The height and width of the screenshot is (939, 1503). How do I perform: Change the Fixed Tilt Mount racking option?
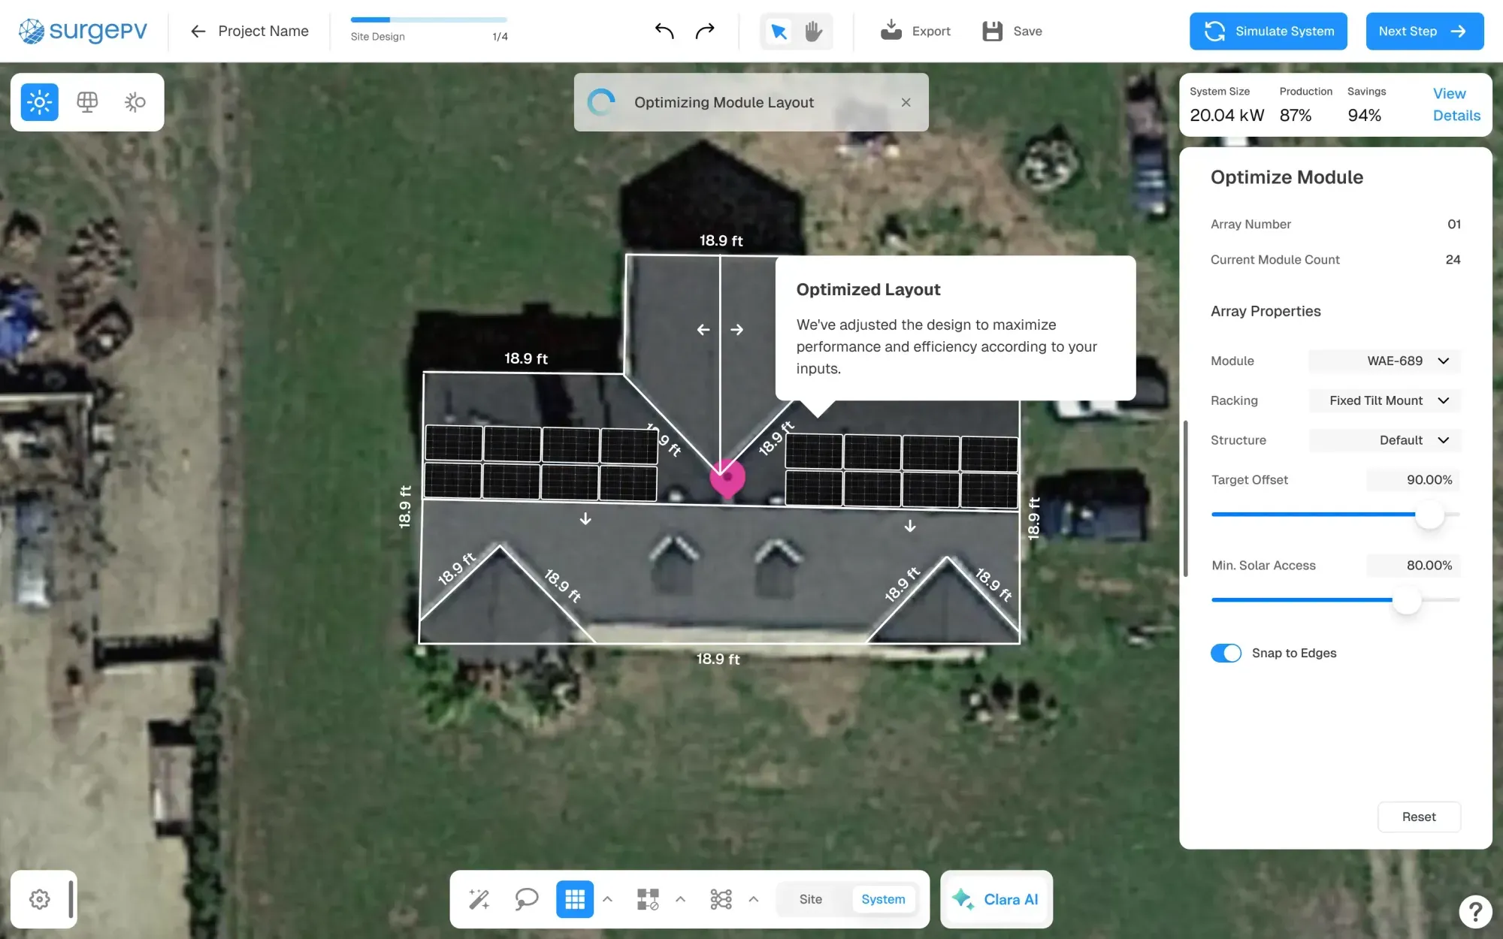(1384, 400)
